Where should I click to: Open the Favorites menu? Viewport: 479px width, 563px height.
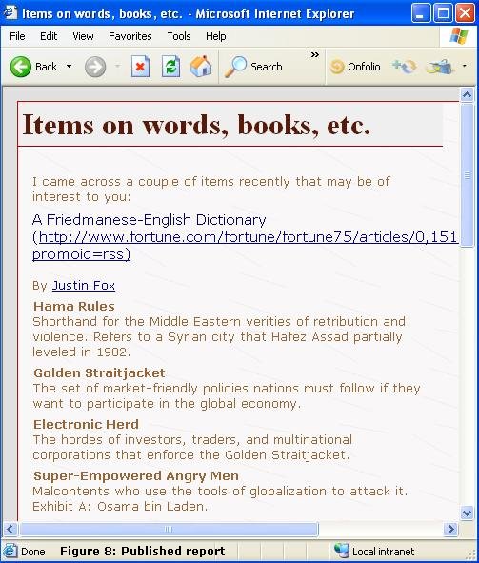click(130, 36)
